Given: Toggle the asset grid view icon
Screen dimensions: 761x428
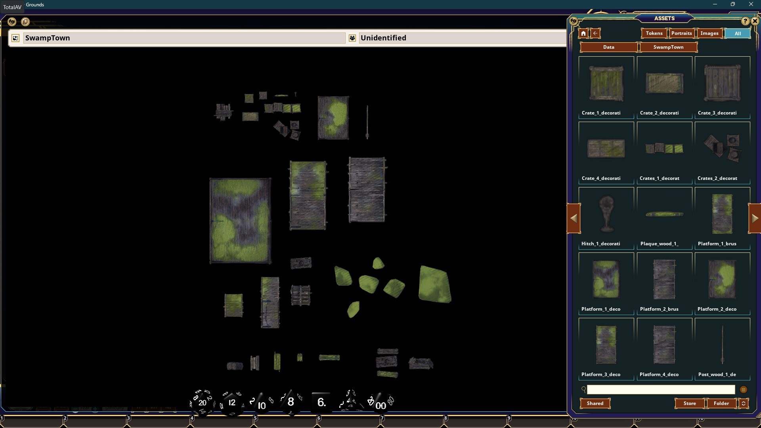Looking at the screenshot, I should coord(743,390).
